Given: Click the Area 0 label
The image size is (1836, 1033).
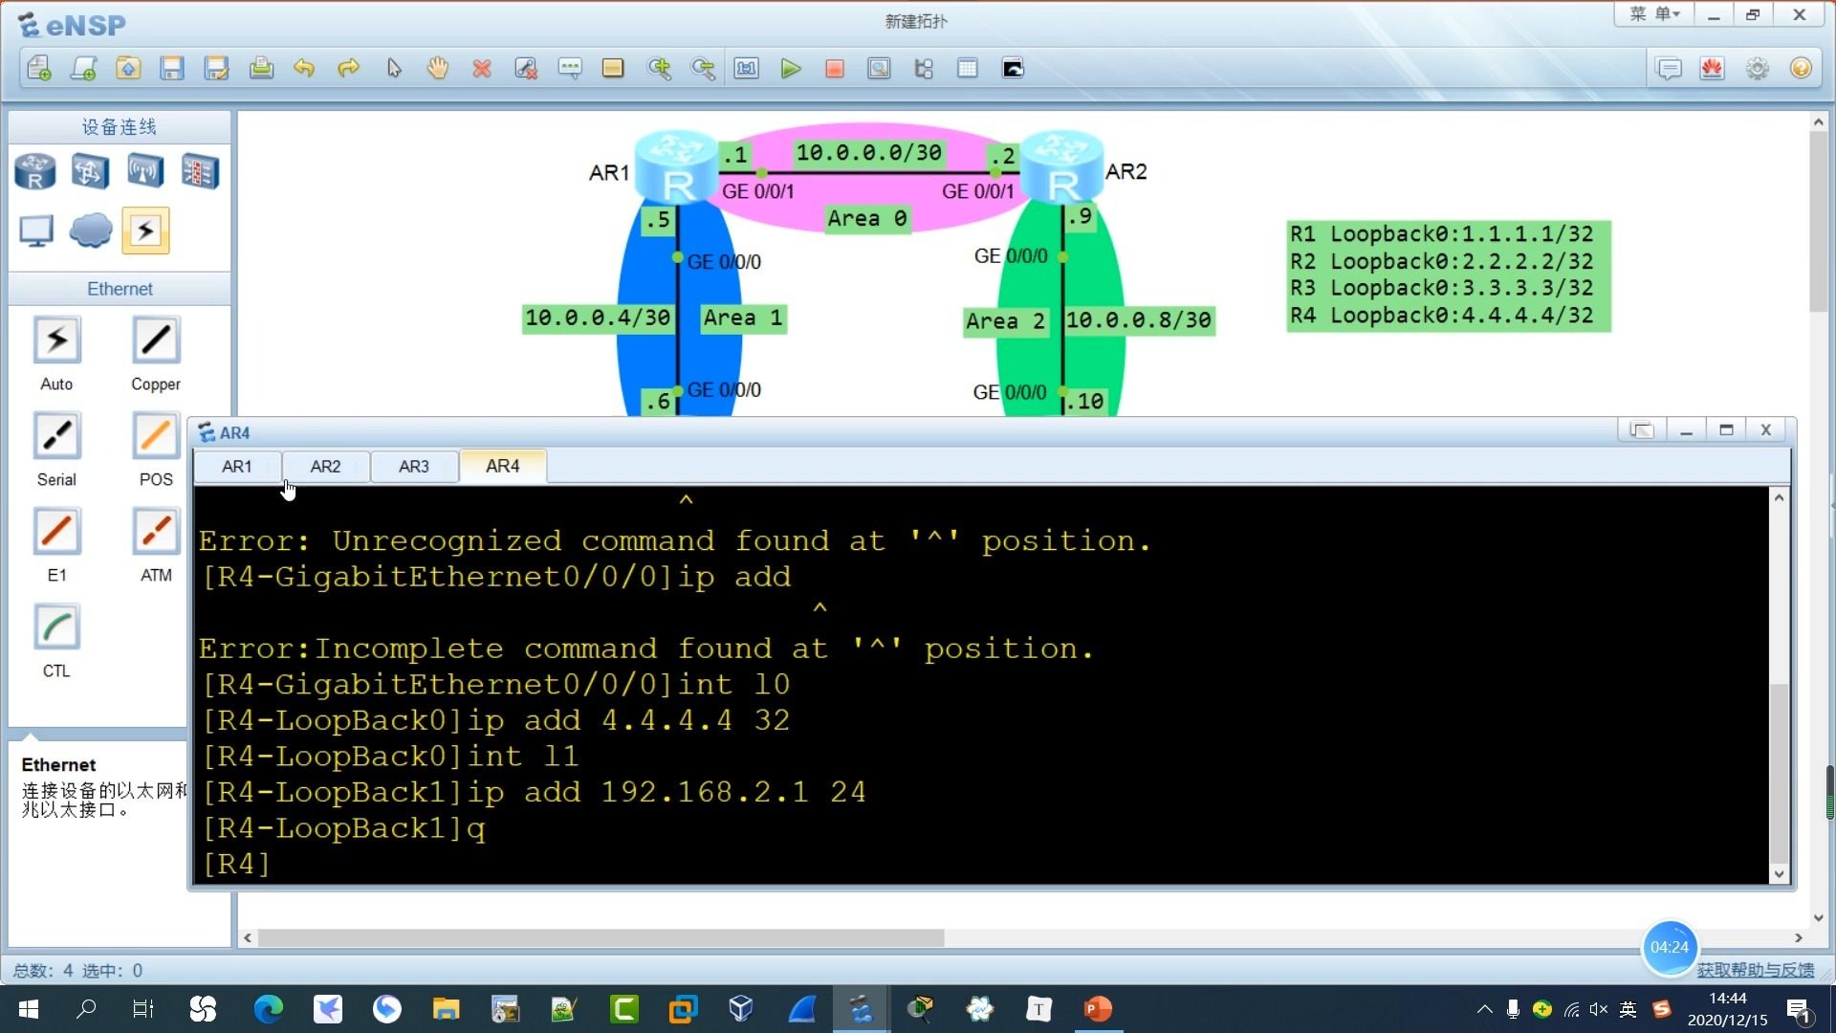Looking at the screenshot, I should (867, 219).
